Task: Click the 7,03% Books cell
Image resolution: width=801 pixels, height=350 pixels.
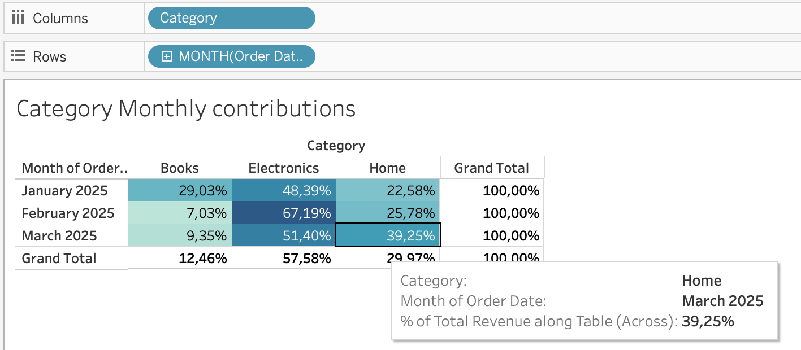Action: pyautogui.click(x=180, y=213)
